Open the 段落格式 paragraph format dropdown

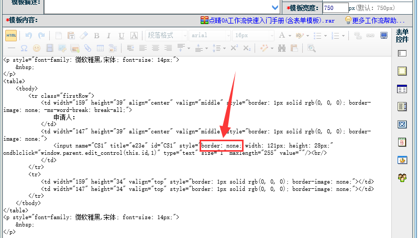pyautogui.click(x=166, y=36)
